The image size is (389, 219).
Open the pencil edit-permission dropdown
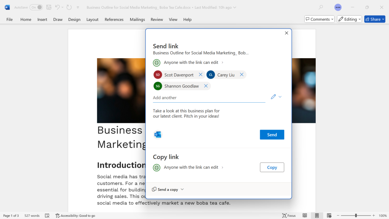click(x=276, y=97)
